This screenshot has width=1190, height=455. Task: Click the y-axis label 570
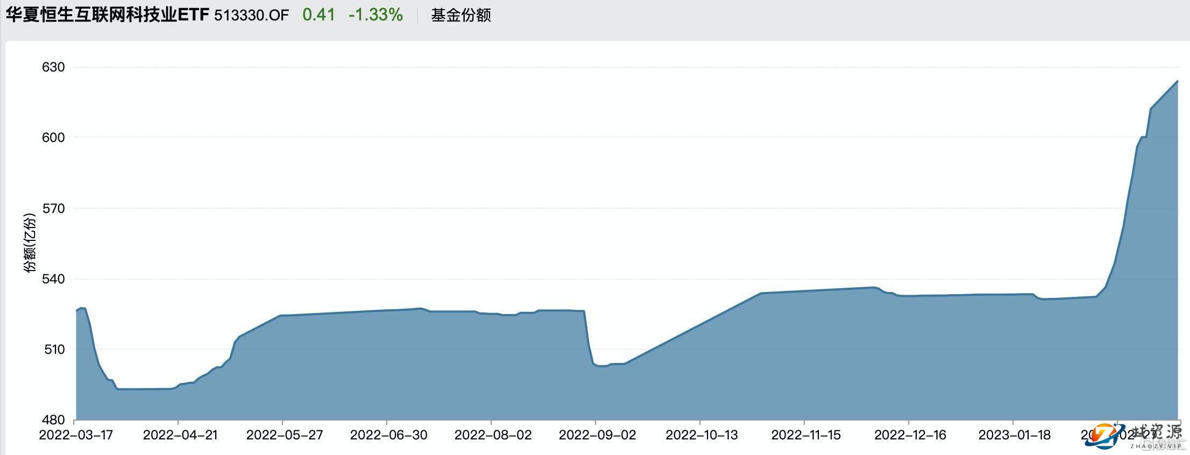pos(53,208)
